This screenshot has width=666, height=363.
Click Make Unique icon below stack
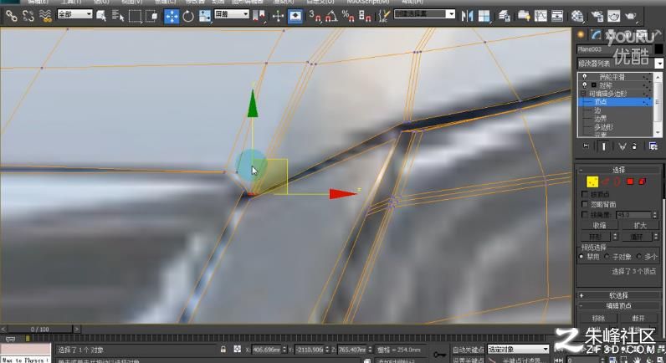pyautogui.click(x=622, y=146)
